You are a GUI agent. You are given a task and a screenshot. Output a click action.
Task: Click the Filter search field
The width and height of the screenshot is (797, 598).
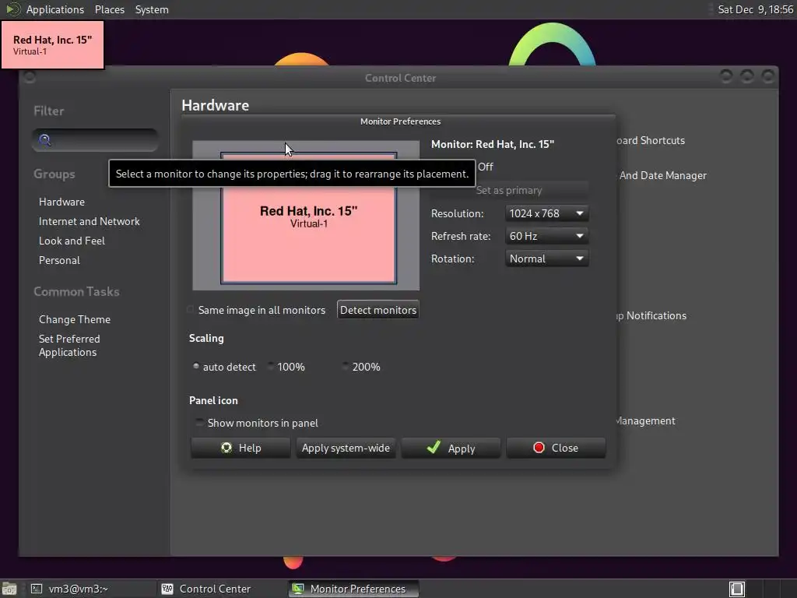95,140
